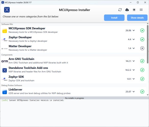The height and width of the screenshot is (127, 149).
Task: Expand MCUXpresso SDK Developer version 26.06 dropdown
Action: point(130,31)
